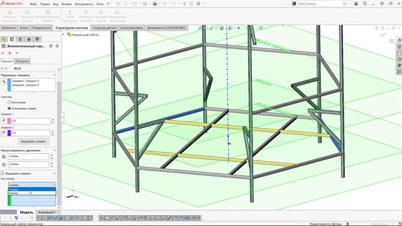402x226 pixels.
Task: Click the blue selection box color bar
Action: coord(9,85)
